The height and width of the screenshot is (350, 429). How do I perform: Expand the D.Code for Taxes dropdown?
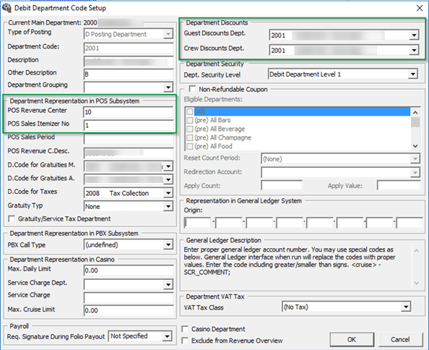(x=168, y=193)
